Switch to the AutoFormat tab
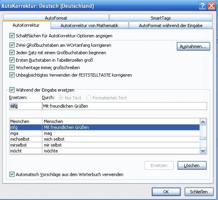Viewport: 218px width, 200px height. coord(56,18)
